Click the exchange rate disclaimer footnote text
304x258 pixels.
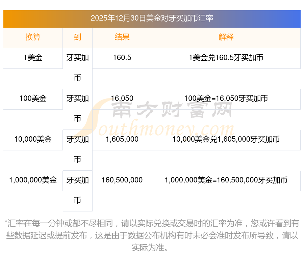click(152, 235)
